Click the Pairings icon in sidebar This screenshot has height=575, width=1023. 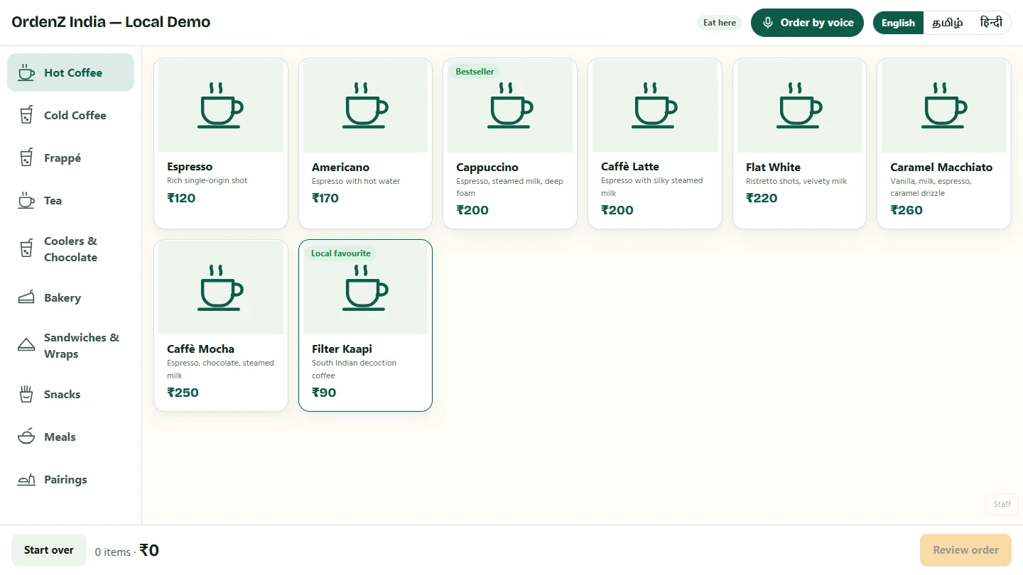pos(26,479)
